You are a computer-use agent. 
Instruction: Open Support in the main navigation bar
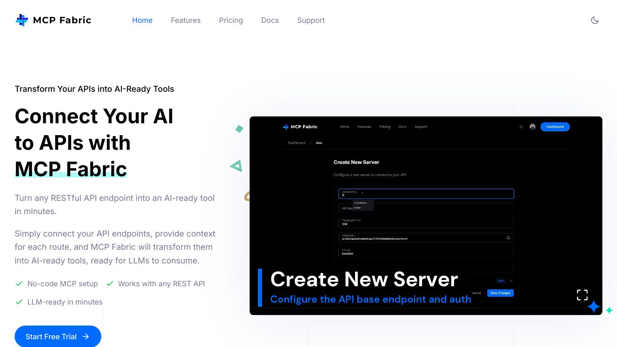tap(311, 20)
